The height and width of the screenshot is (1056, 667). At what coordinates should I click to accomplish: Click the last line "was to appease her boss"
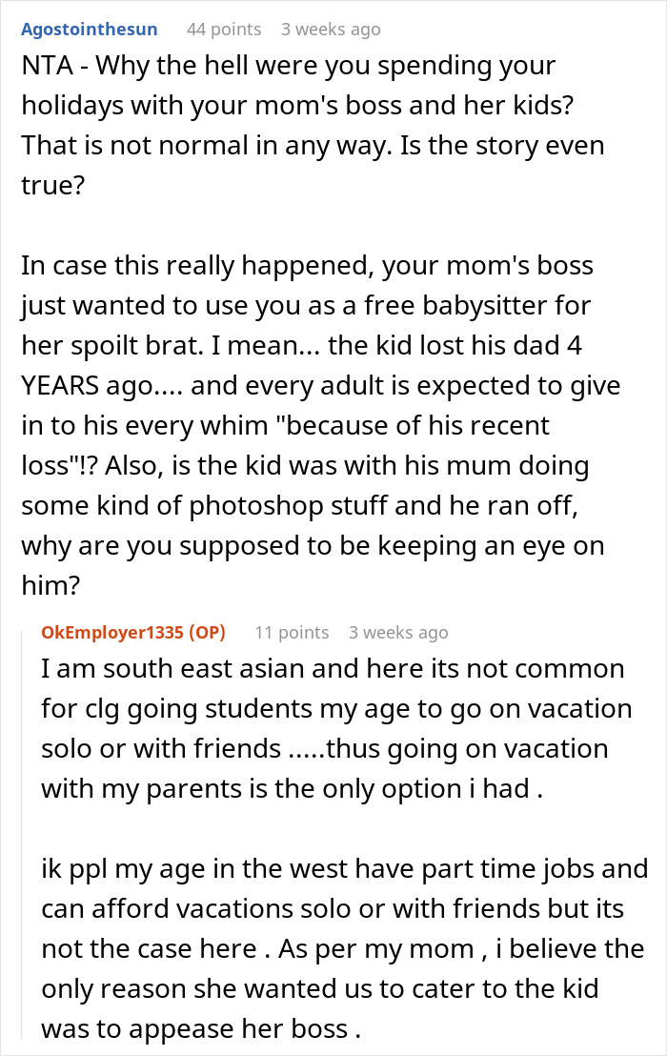coord(201,1029)
